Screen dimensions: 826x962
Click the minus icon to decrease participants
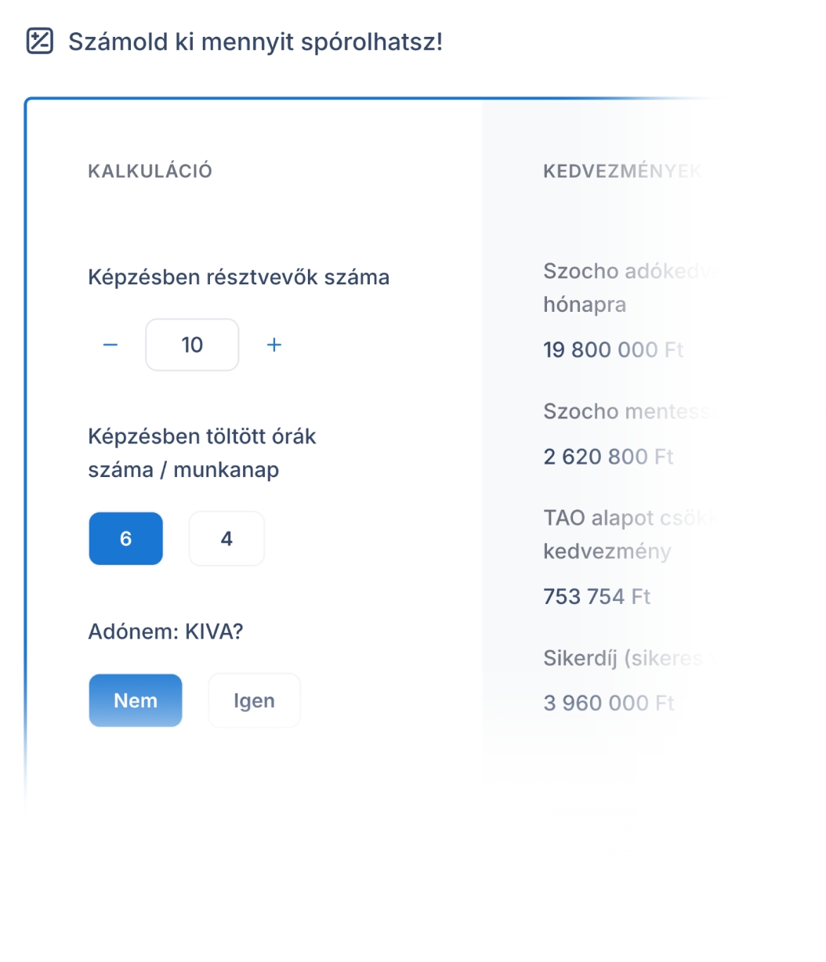coord(110,344)
